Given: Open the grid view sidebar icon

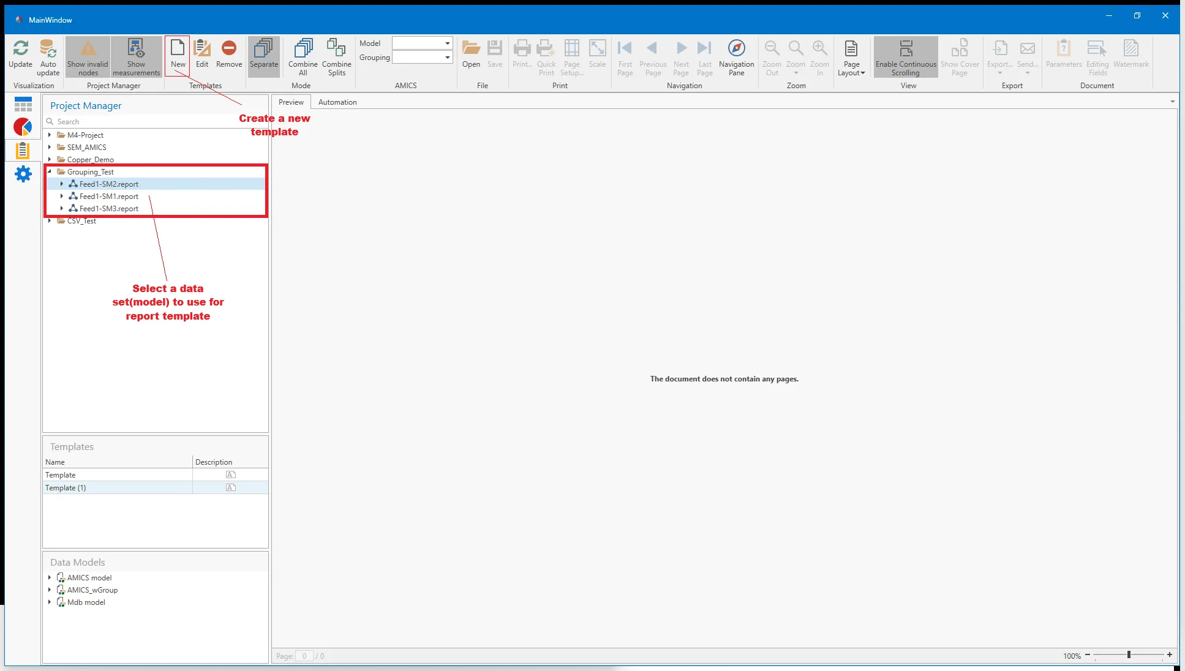Looking at the screenshot, I should 23,104.
